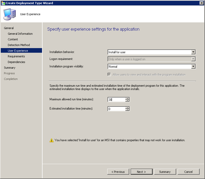Click the wizard title bar icon

[x=3, y=3]
